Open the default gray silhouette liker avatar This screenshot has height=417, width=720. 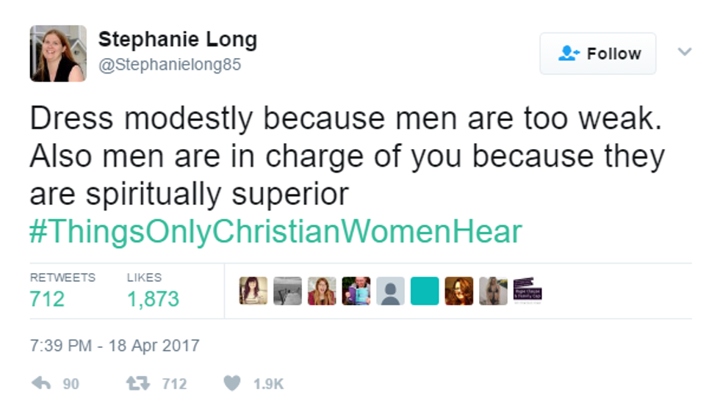tap(391, 291)
